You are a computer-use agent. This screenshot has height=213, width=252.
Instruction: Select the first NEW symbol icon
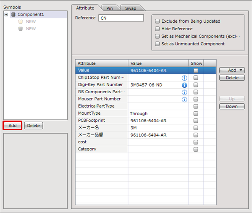[x=20, y=22]
